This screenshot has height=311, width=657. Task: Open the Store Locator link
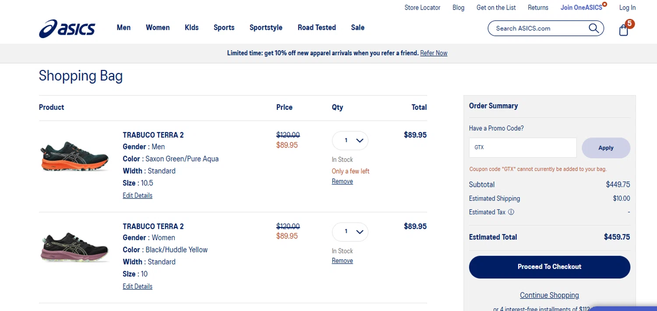[422, 7]
